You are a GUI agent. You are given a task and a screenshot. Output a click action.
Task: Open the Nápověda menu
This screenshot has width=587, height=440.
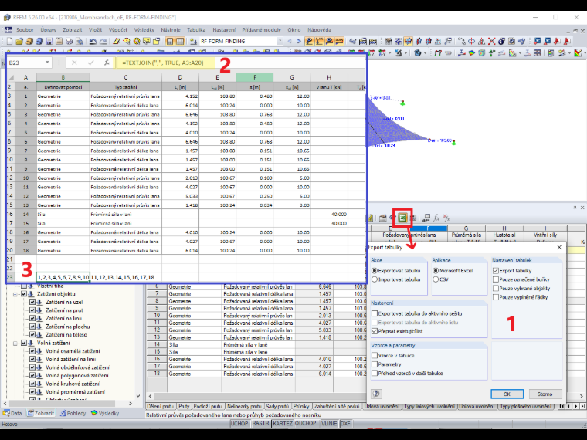(x=319, y=30)
